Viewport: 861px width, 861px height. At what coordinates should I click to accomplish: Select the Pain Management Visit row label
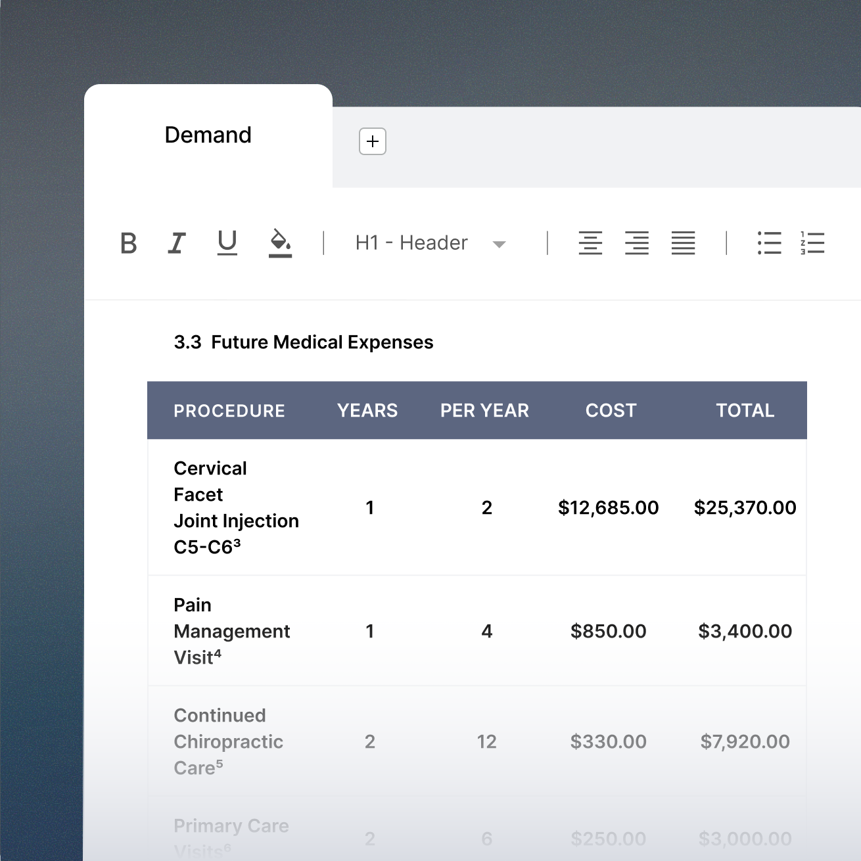[231, 631]
